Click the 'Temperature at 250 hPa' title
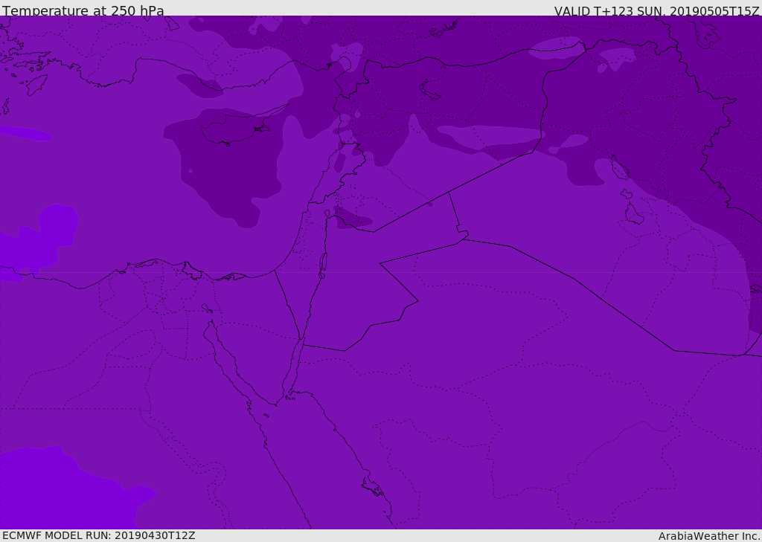 [x=83, y=10]
